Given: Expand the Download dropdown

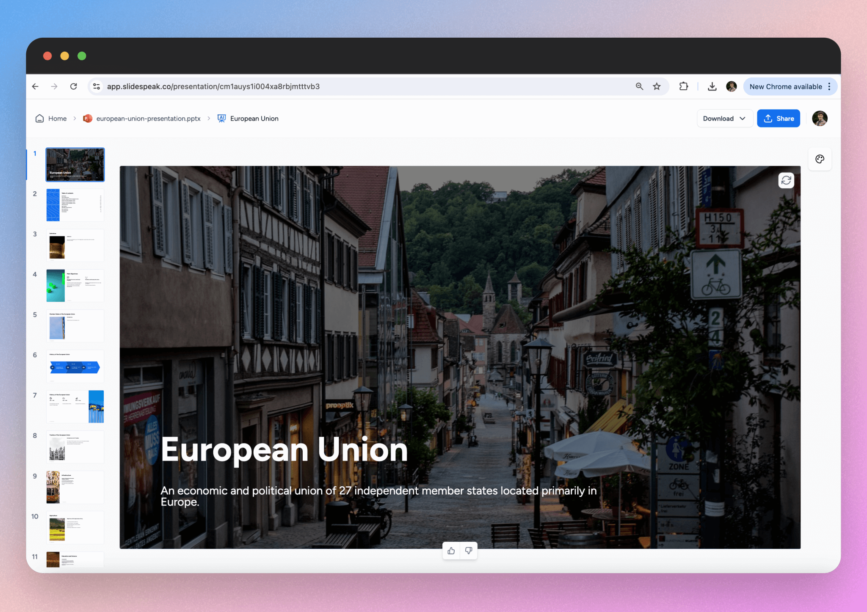Looking at the screenshot, I should pyautogui.click(x=724, y=119).
